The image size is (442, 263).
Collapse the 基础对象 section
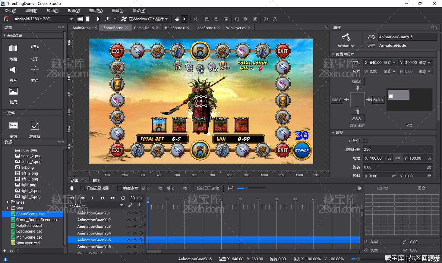(4, 35)
